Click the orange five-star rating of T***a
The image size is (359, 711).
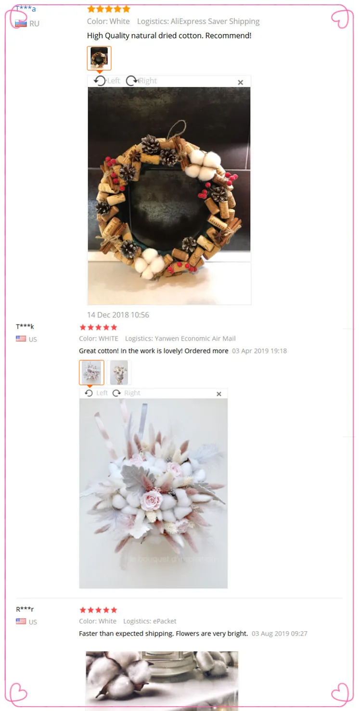[x=109, y=9]
